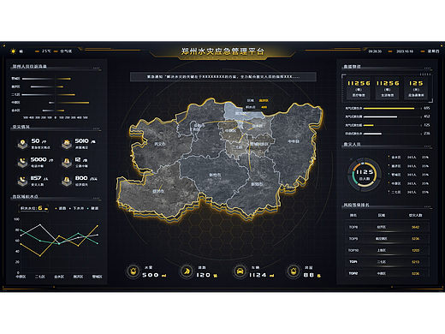Toggle the 下水井 series in chart legend
The image size is (445, 334).
point(77,208)
